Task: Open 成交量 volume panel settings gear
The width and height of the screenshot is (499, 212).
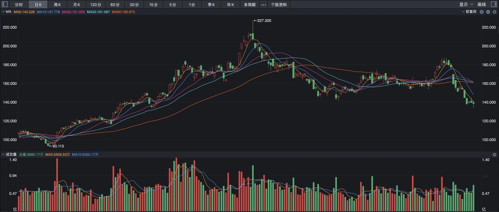Action: [494, 155]
